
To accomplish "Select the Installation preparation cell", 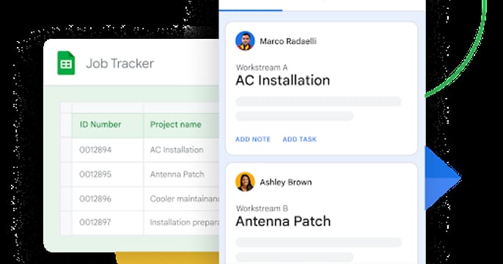I will 181,223.
